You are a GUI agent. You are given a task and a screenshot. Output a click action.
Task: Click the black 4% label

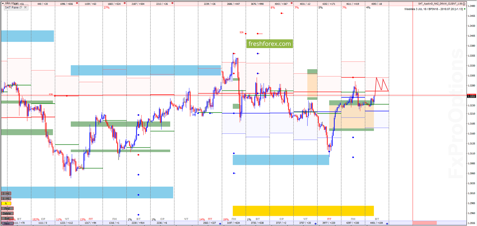(x=368, y=8)
